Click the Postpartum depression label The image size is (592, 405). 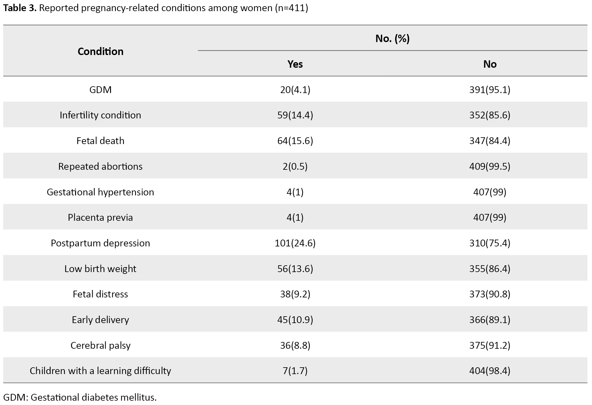(x=100, y=243)
